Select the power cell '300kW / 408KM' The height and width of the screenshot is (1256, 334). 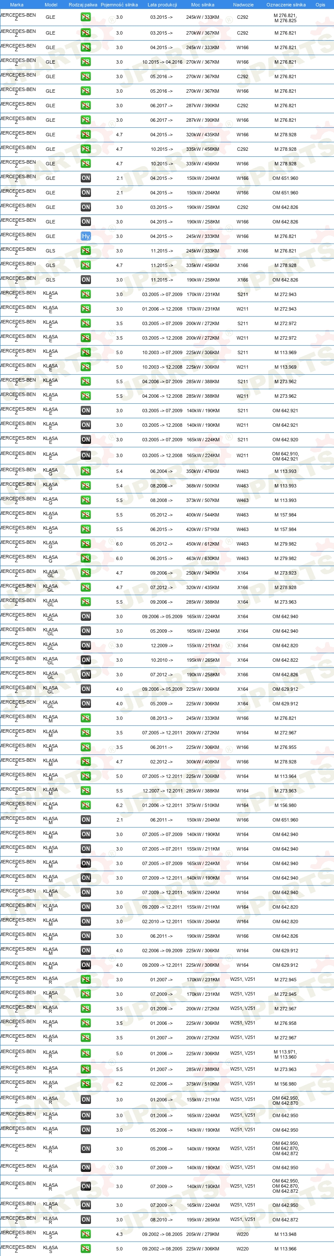tap(203, 762)
